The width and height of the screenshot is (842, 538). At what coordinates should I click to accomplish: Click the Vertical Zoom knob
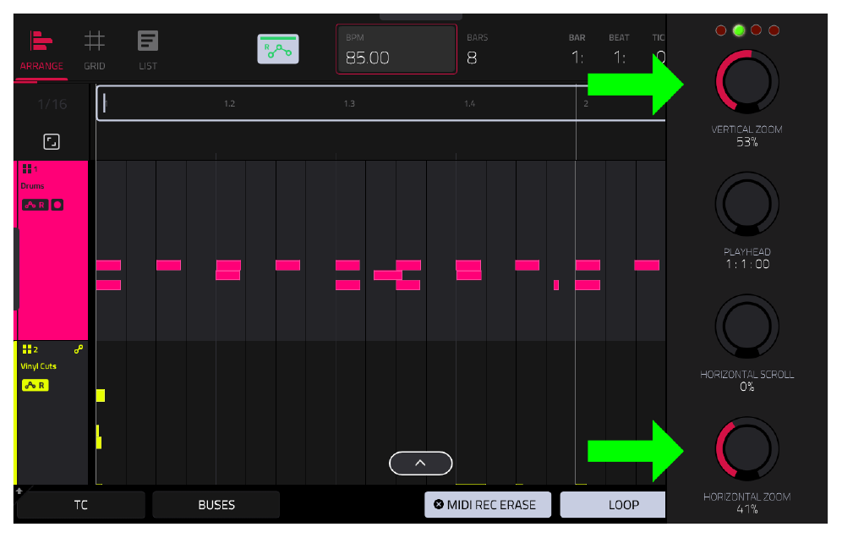pos(747,82)
